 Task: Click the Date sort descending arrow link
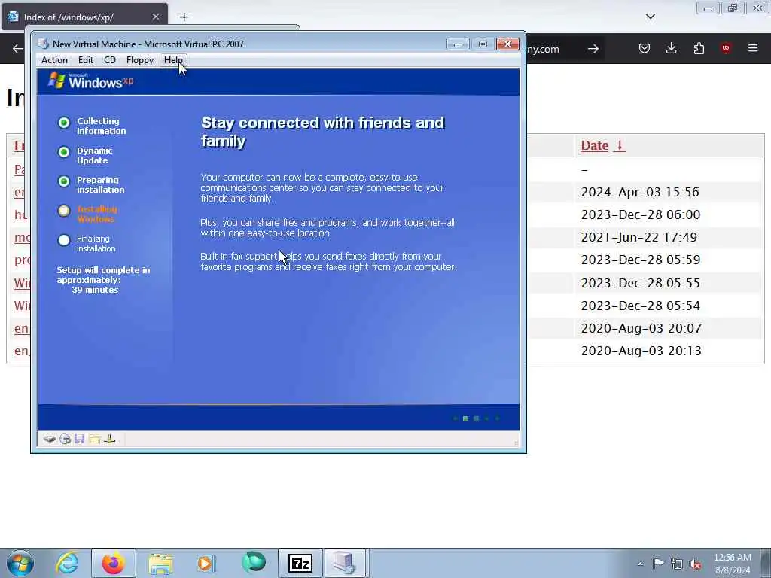[620, 145]
